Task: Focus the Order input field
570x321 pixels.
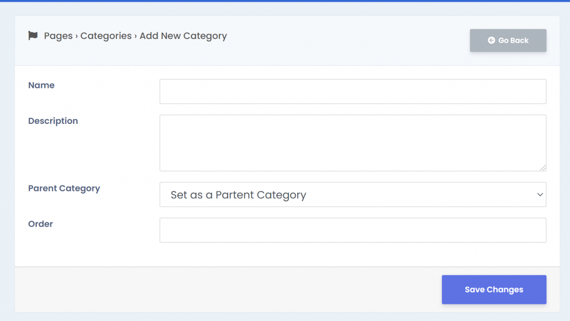Action: pyautogui.click(x=352, y=230)
